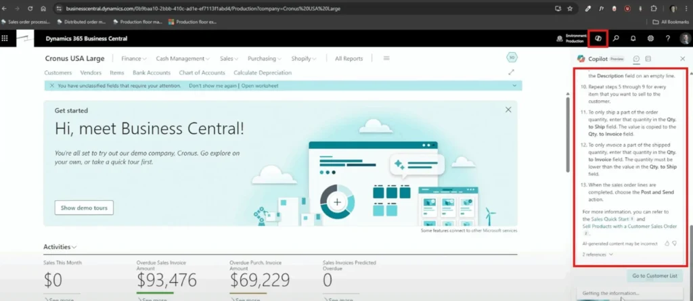Bookmark this page with the star icon

570,8
